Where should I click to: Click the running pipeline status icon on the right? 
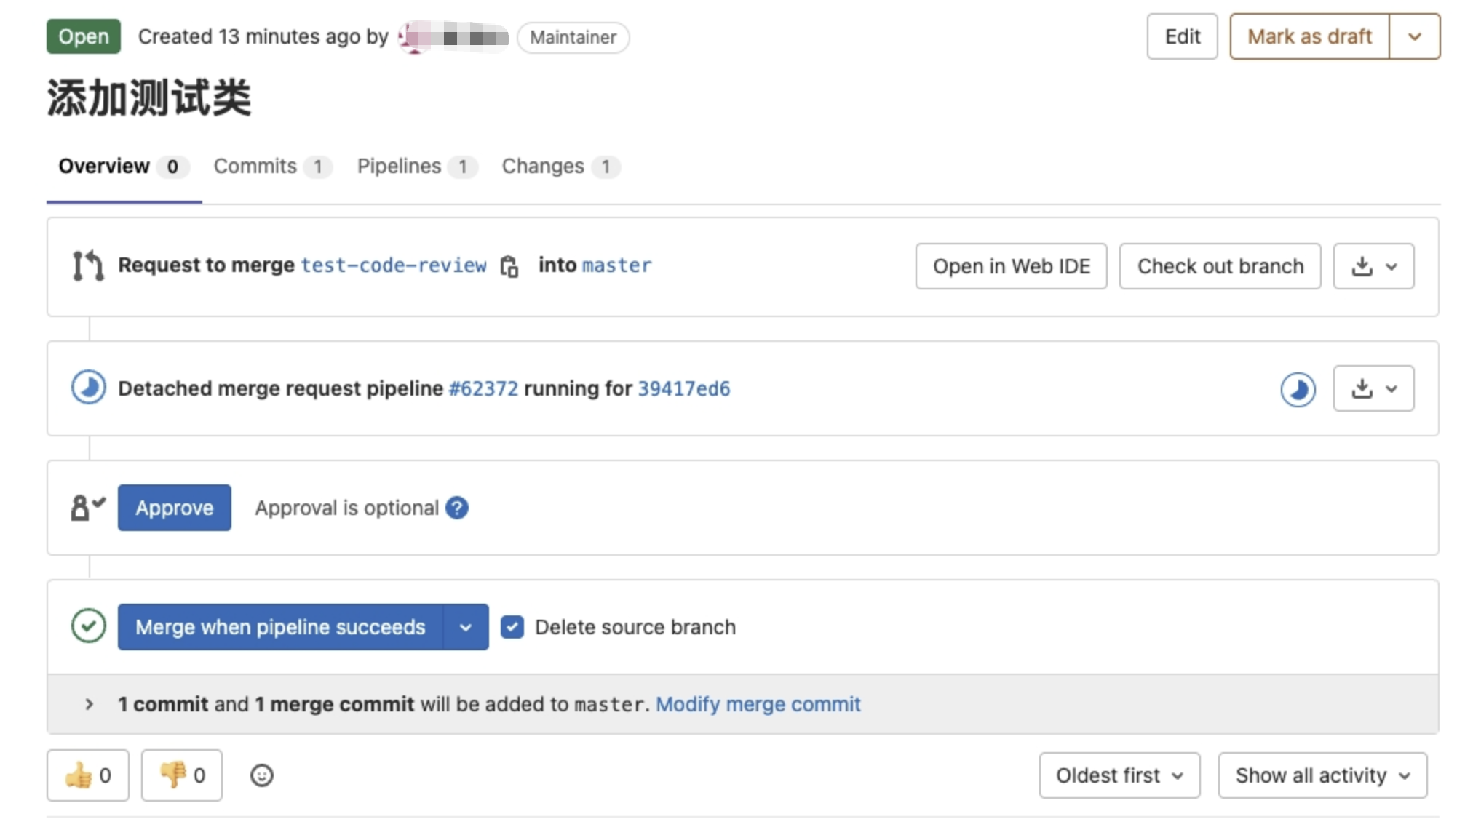1298,389
